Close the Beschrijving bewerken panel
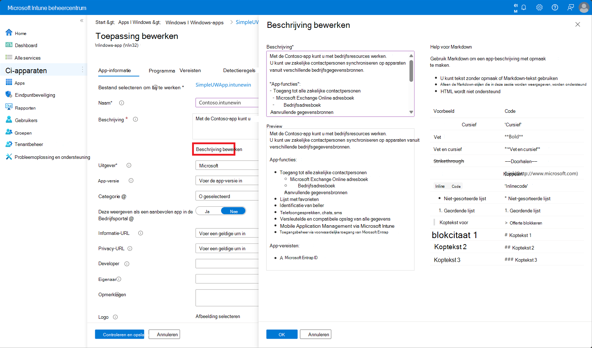 [x=577, y=24]
